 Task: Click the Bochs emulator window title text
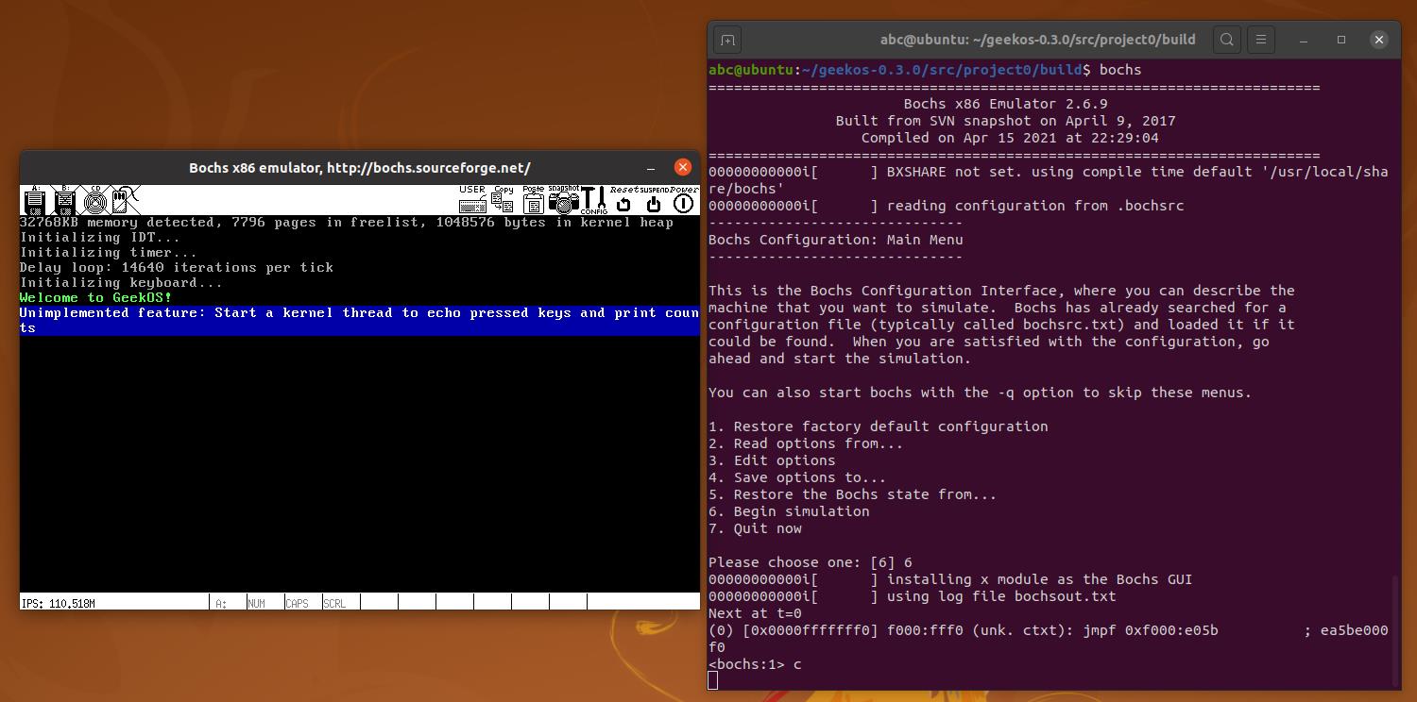click(x=360, y=168)
